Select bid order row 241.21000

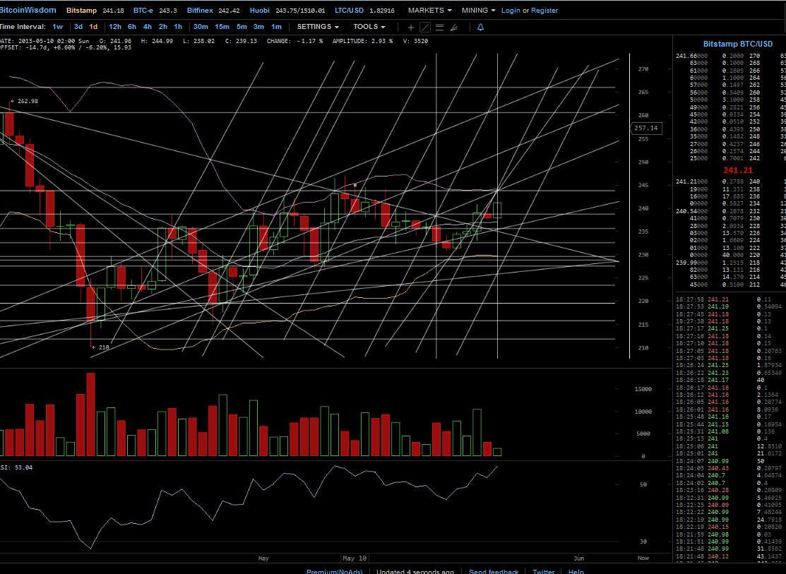point(731,181)
